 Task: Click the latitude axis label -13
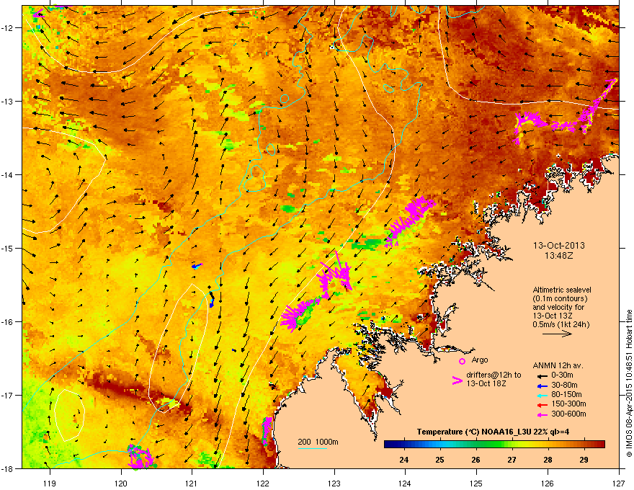pos(8,101)
